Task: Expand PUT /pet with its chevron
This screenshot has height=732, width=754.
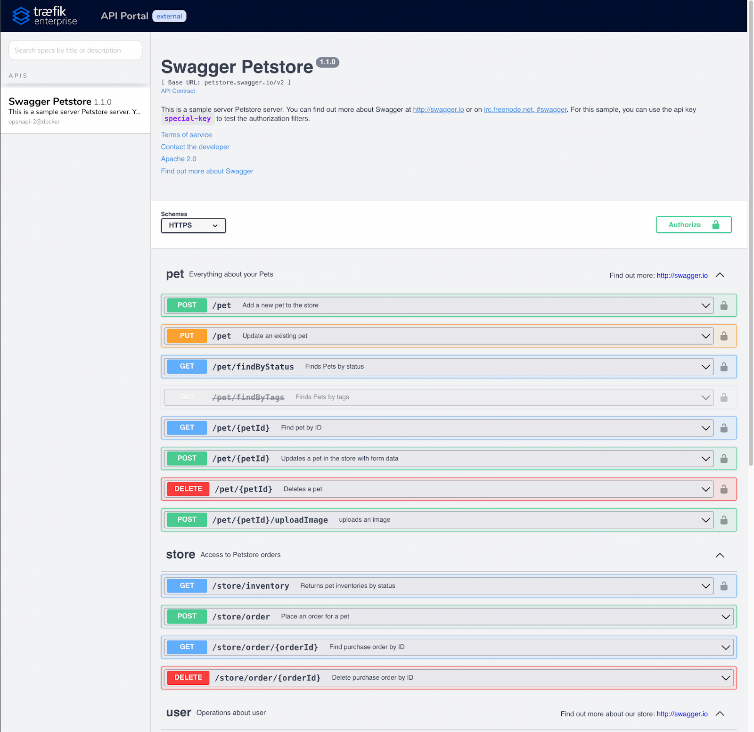Action: coord(705,336)
